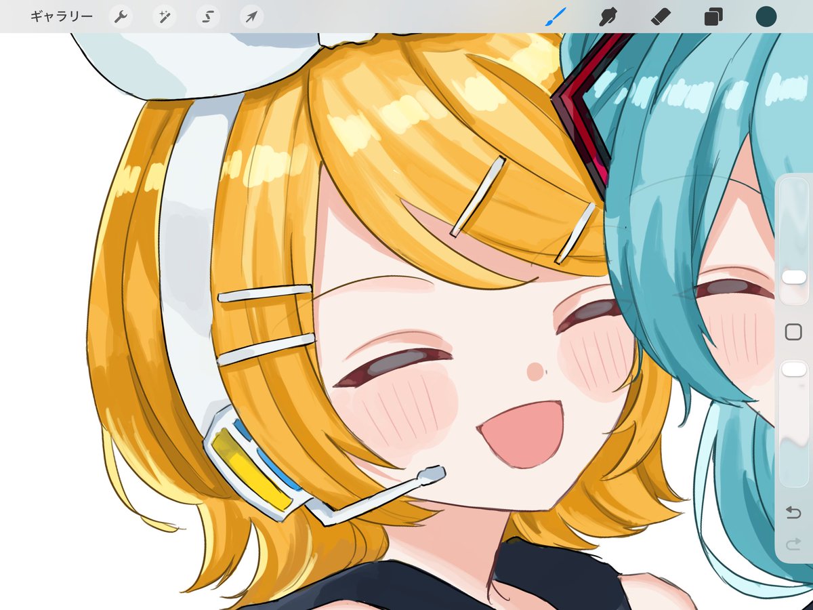Open the Actions wrench menu
The width and height of the screenshot is (813, 610).
(121, 17)
